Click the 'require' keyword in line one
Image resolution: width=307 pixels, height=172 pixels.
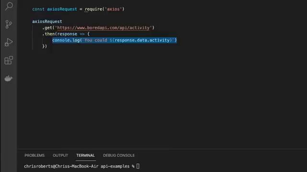coord(94,9)
